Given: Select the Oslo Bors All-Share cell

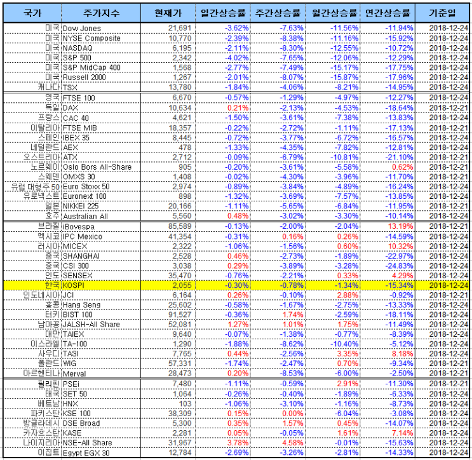Looking at the screenshot, I should click(101, 166).
